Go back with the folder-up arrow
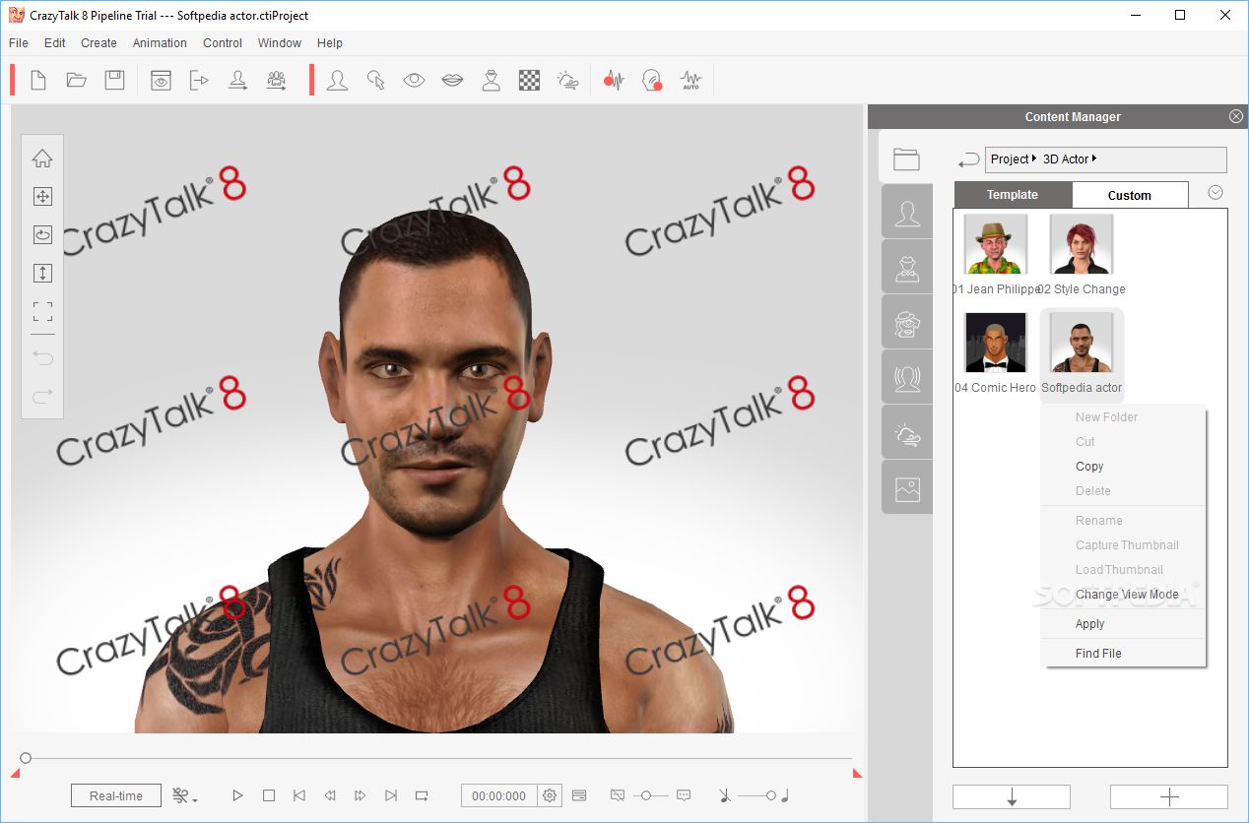The height and width of the screenshot is (823, 1249). point(969,159)
